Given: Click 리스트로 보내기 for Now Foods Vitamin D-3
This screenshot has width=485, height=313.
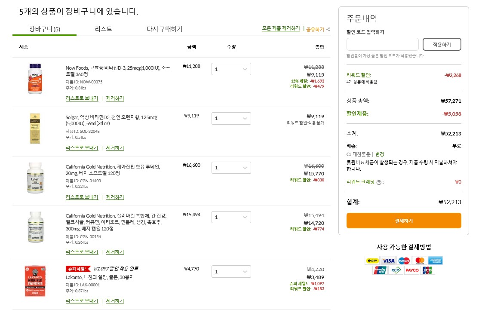Looking at the screenshot, I should tap(82, 98).
